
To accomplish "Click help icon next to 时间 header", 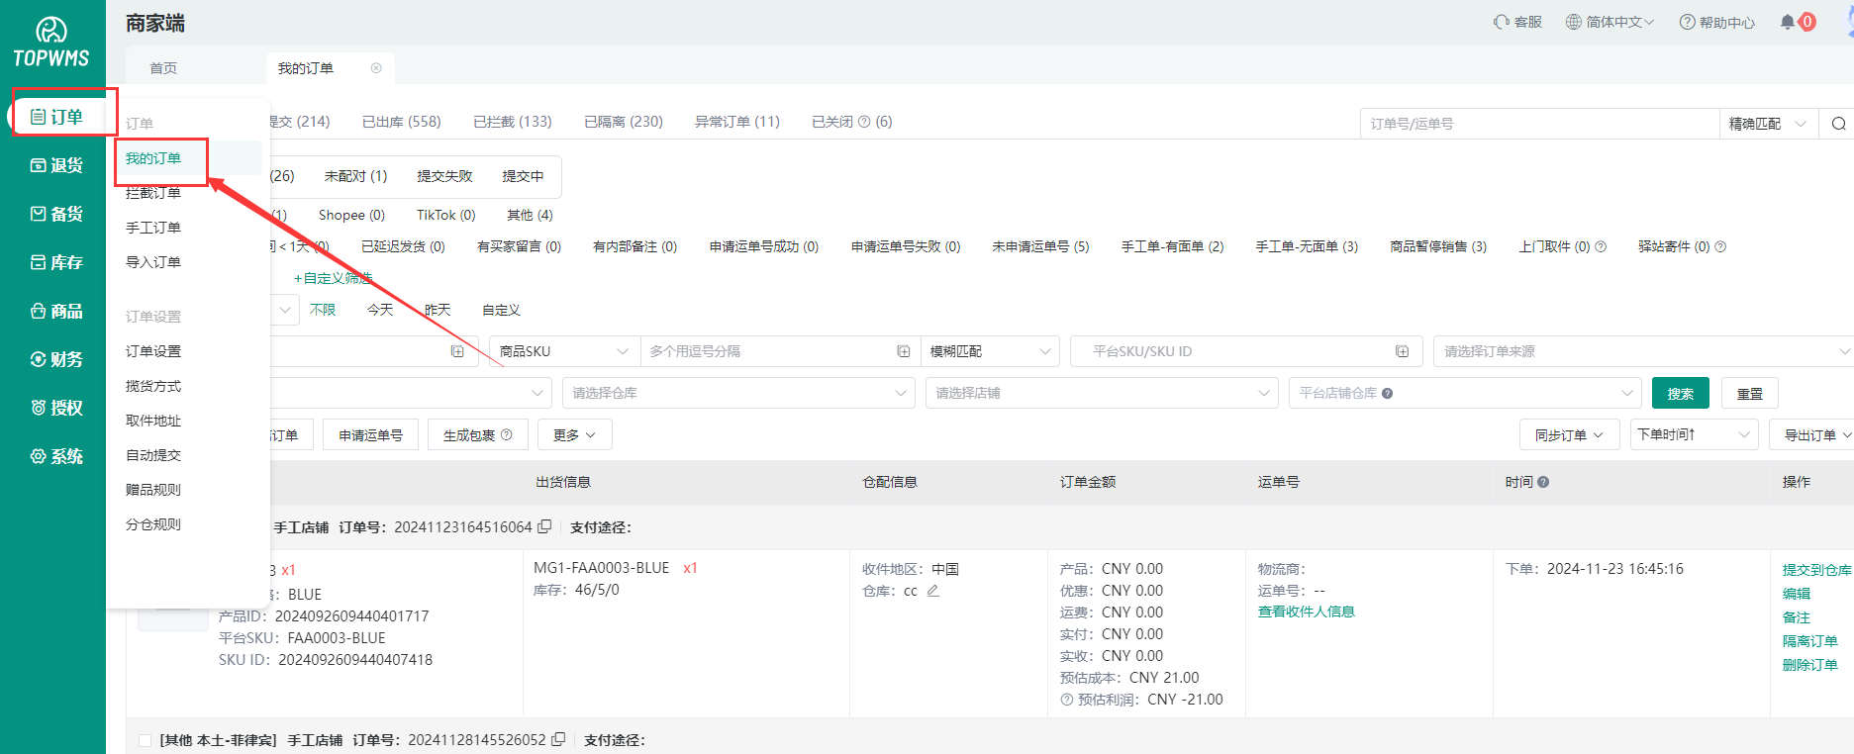I will (x=1543, y=482).
